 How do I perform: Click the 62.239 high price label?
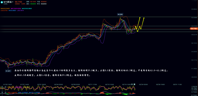[x=120, y=15]
